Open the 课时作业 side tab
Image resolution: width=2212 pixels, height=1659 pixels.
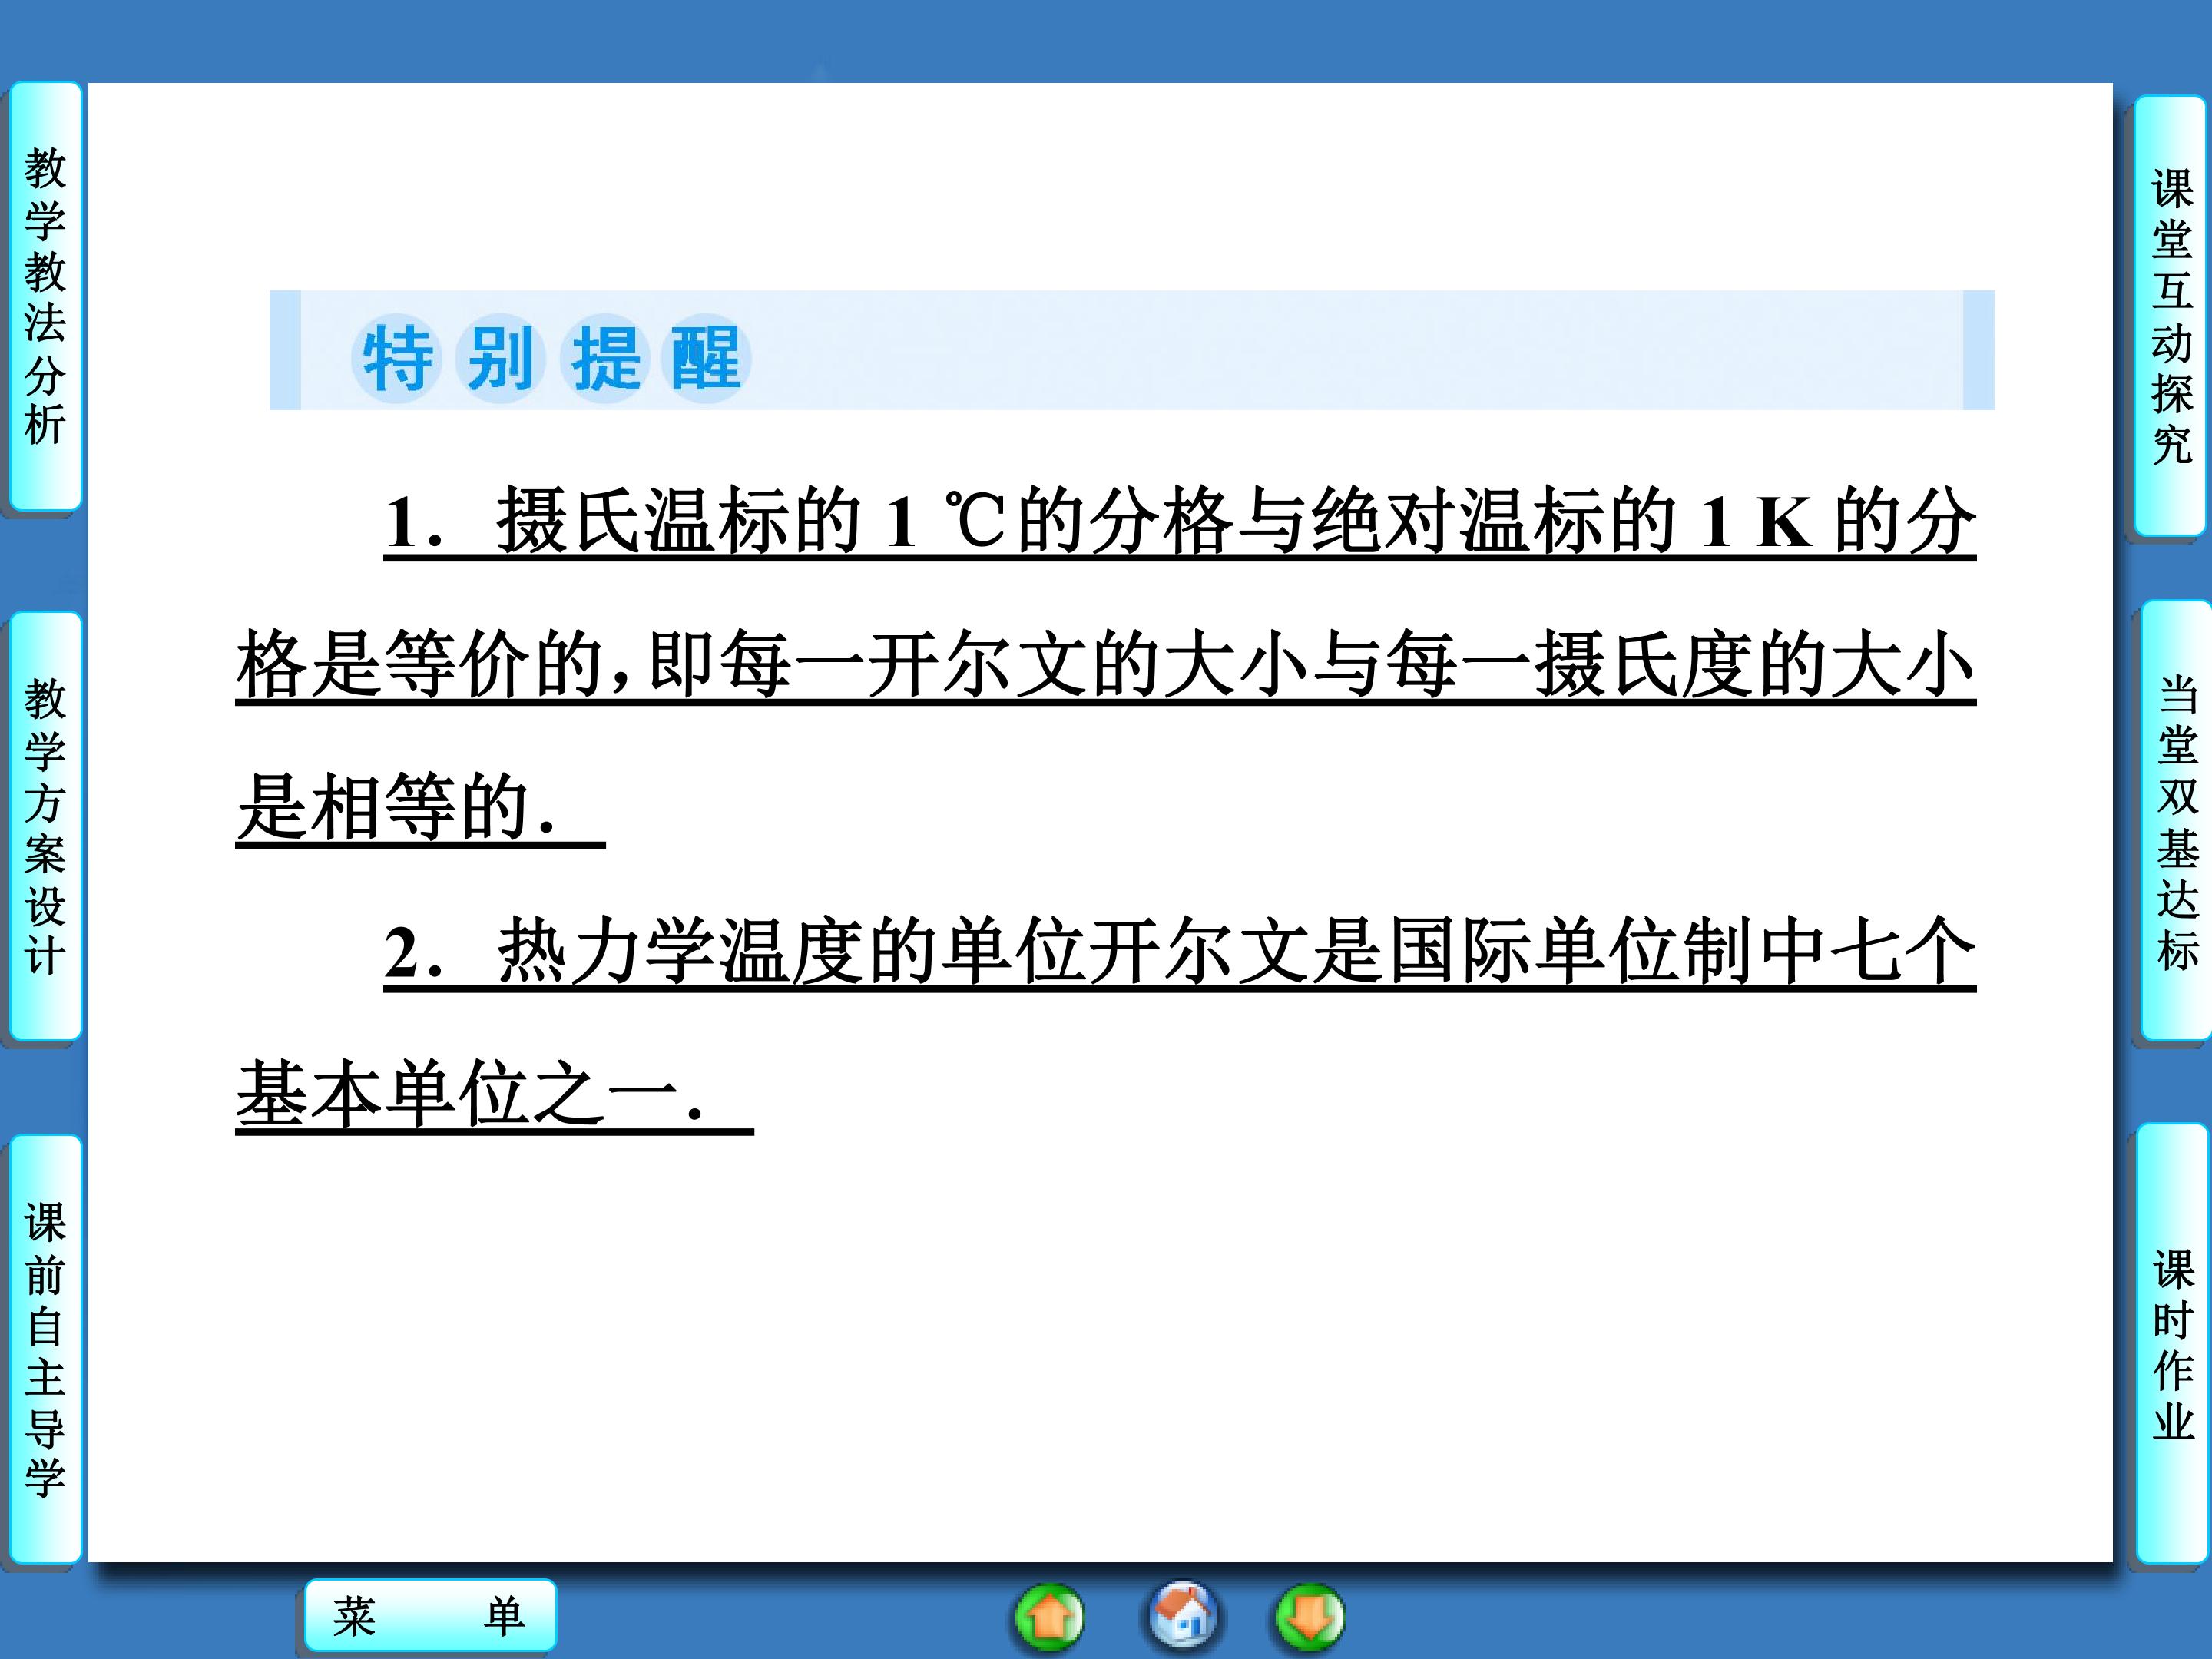[x=2172, y=1343]
